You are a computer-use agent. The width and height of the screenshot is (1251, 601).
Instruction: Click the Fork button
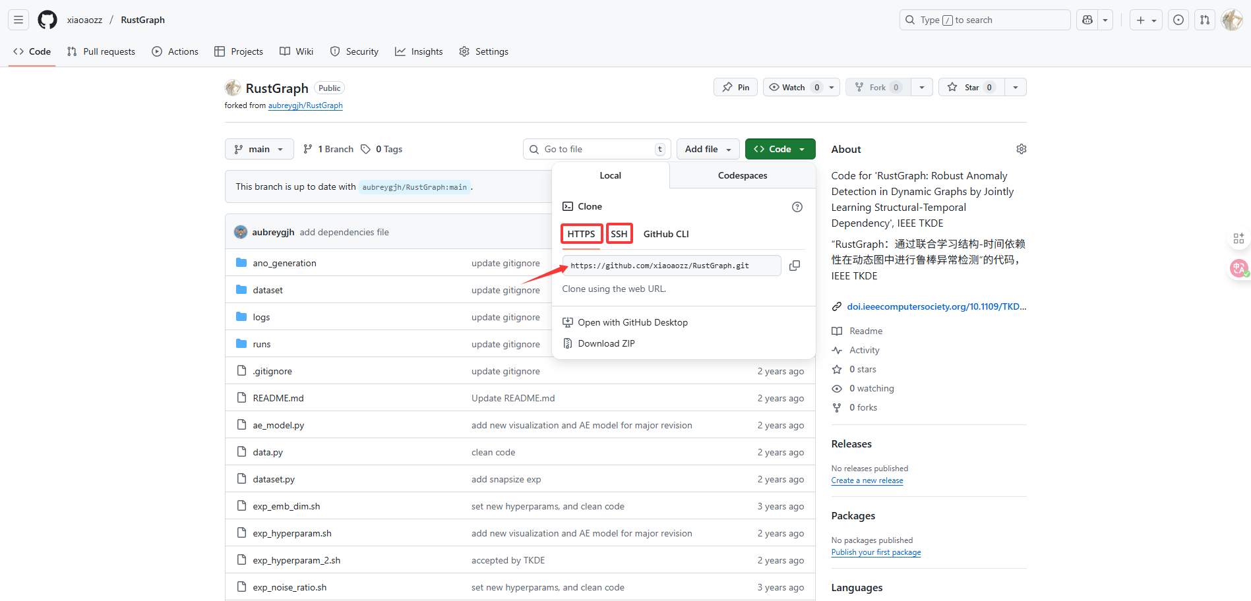[878, 87]
